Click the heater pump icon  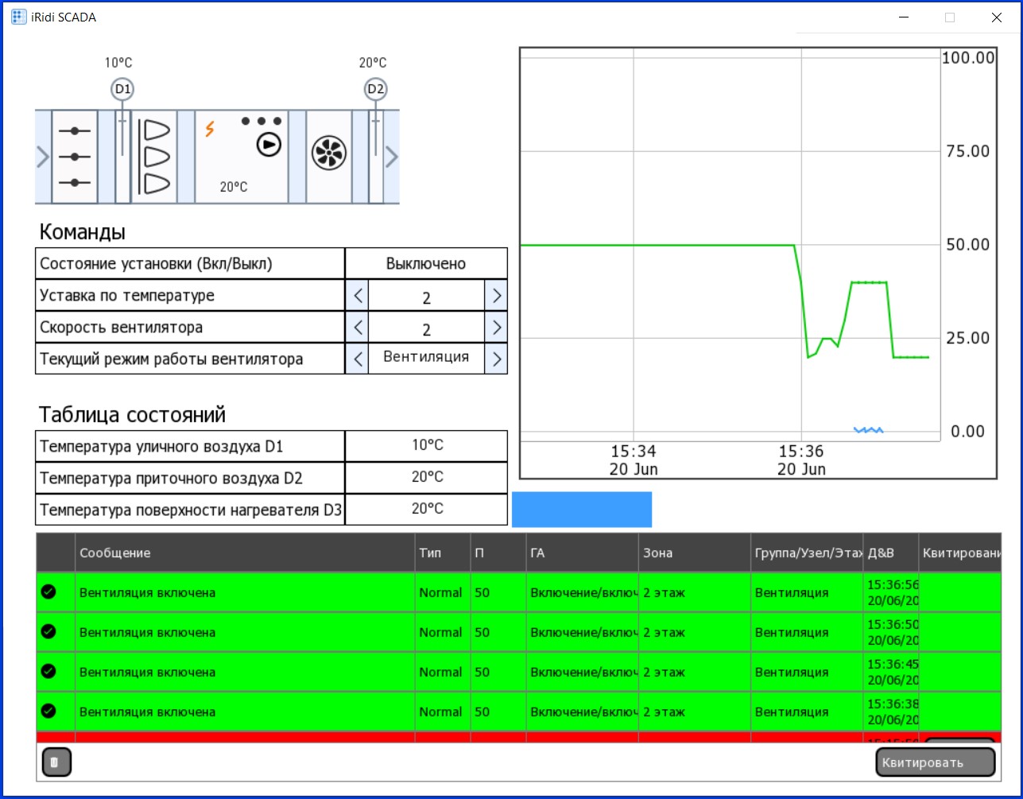[x=269, y=145]
